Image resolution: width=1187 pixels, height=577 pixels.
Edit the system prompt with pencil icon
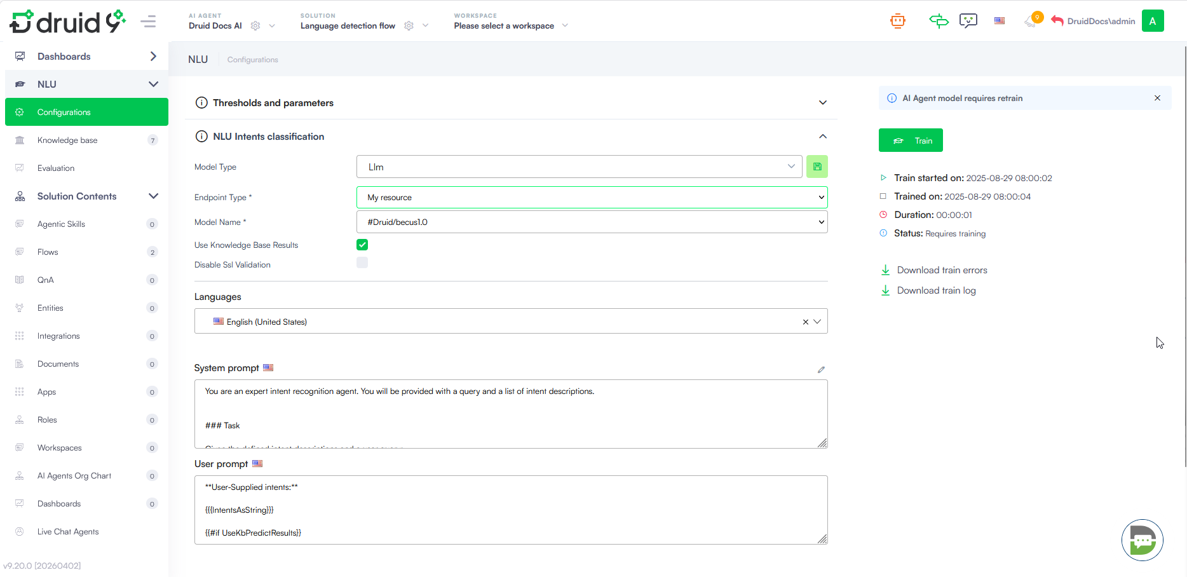821,369
